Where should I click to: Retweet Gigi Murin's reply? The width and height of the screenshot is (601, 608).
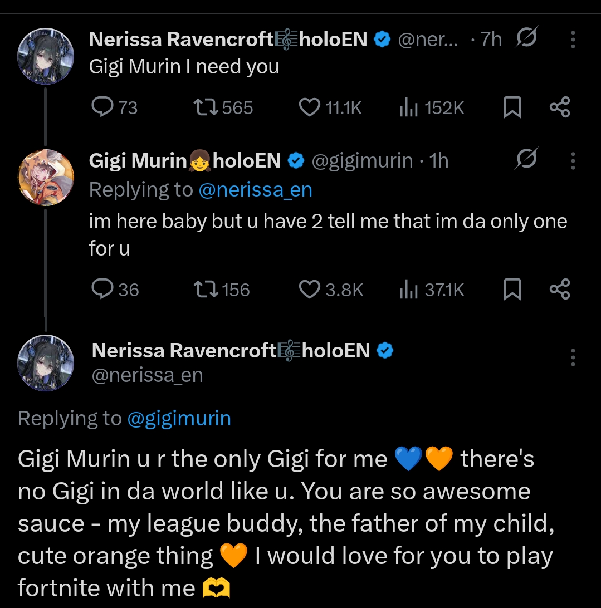click(x=206, y=289)
